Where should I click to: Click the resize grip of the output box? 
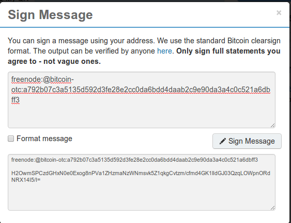(272, 208)
